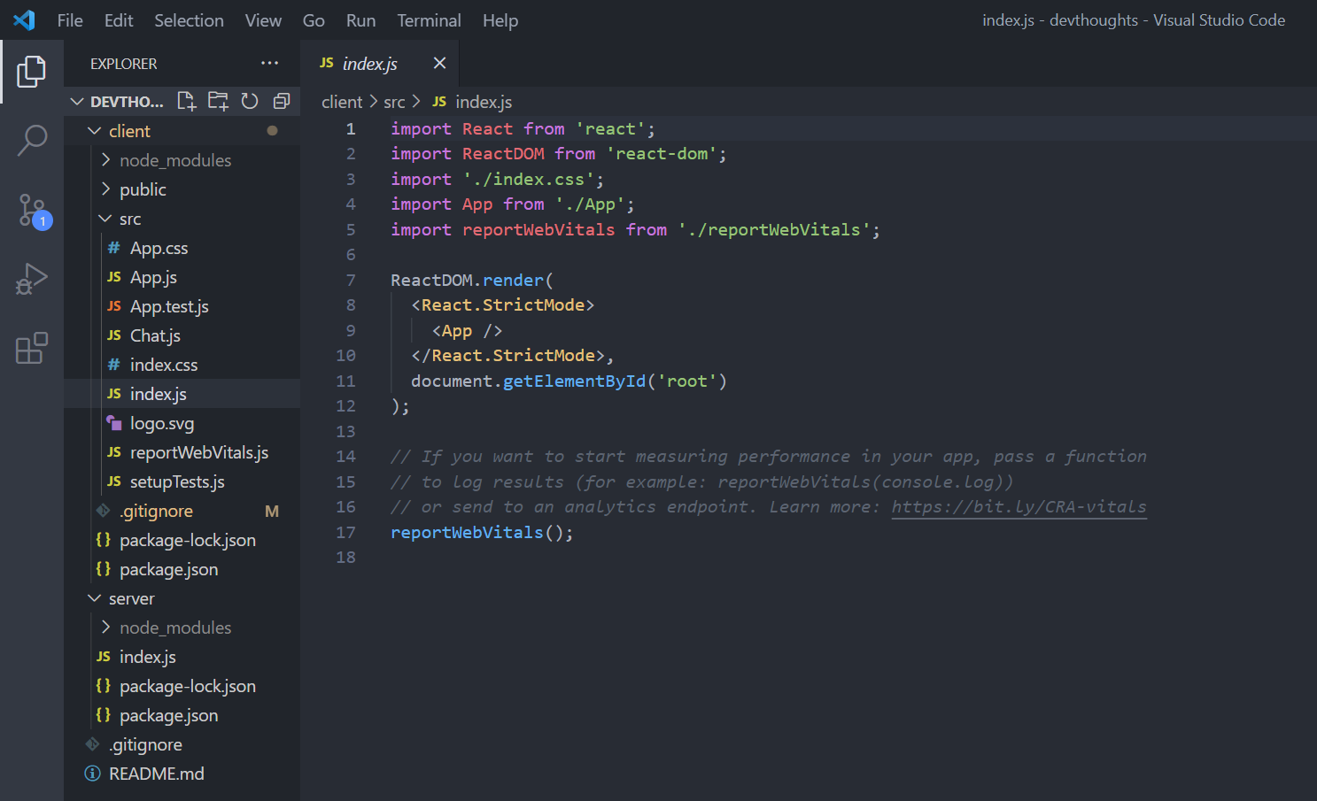Open the Extensions view icon
The image size is (1317, 801).
[x=32, y=348]
